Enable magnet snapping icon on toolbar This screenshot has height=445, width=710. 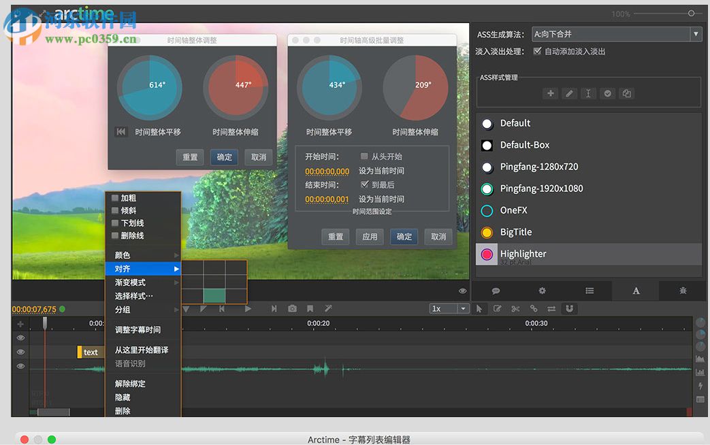coord(569,308)
